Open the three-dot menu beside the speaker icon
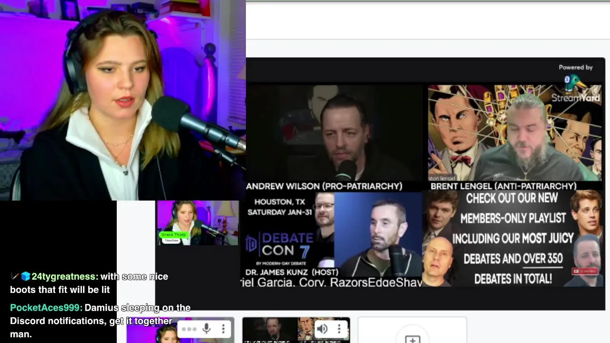Screen dimensions: 610x343 pos(339,329)
